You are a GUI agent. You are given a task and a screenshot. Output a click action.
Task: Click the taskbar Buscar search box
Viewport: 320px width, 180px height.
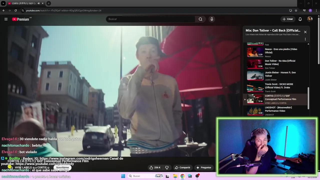point(146,176)
